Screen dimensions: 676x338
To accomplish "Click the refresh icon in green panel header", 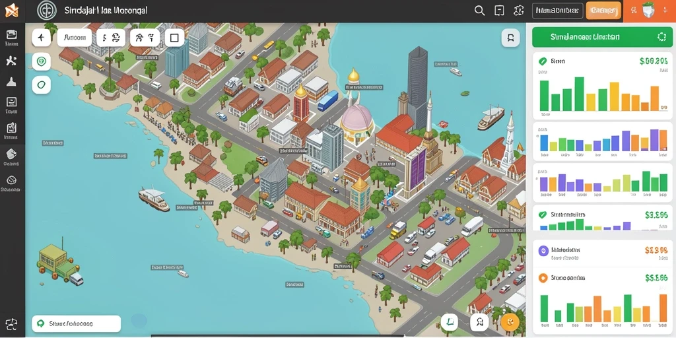I will click(661, 37).
